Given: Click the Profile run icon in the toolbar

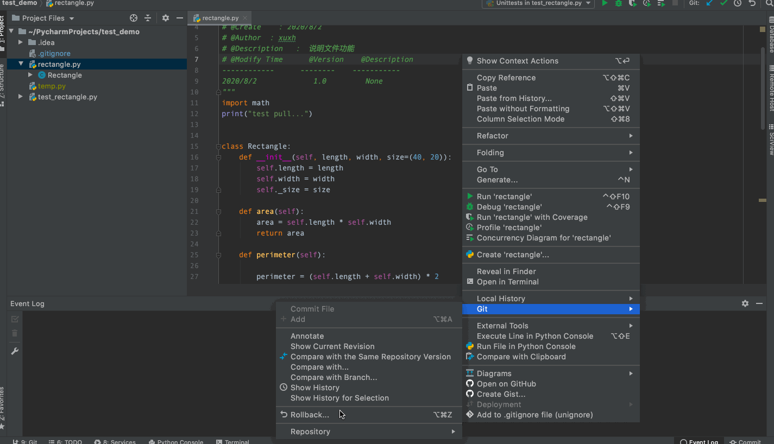Looking at the screenshot, I should pyautogui.click(x=646, y=3).
